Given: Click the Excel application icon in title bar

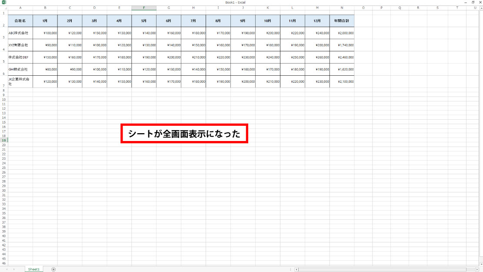Looking at the screenshot, I should (x=4, y=2).
